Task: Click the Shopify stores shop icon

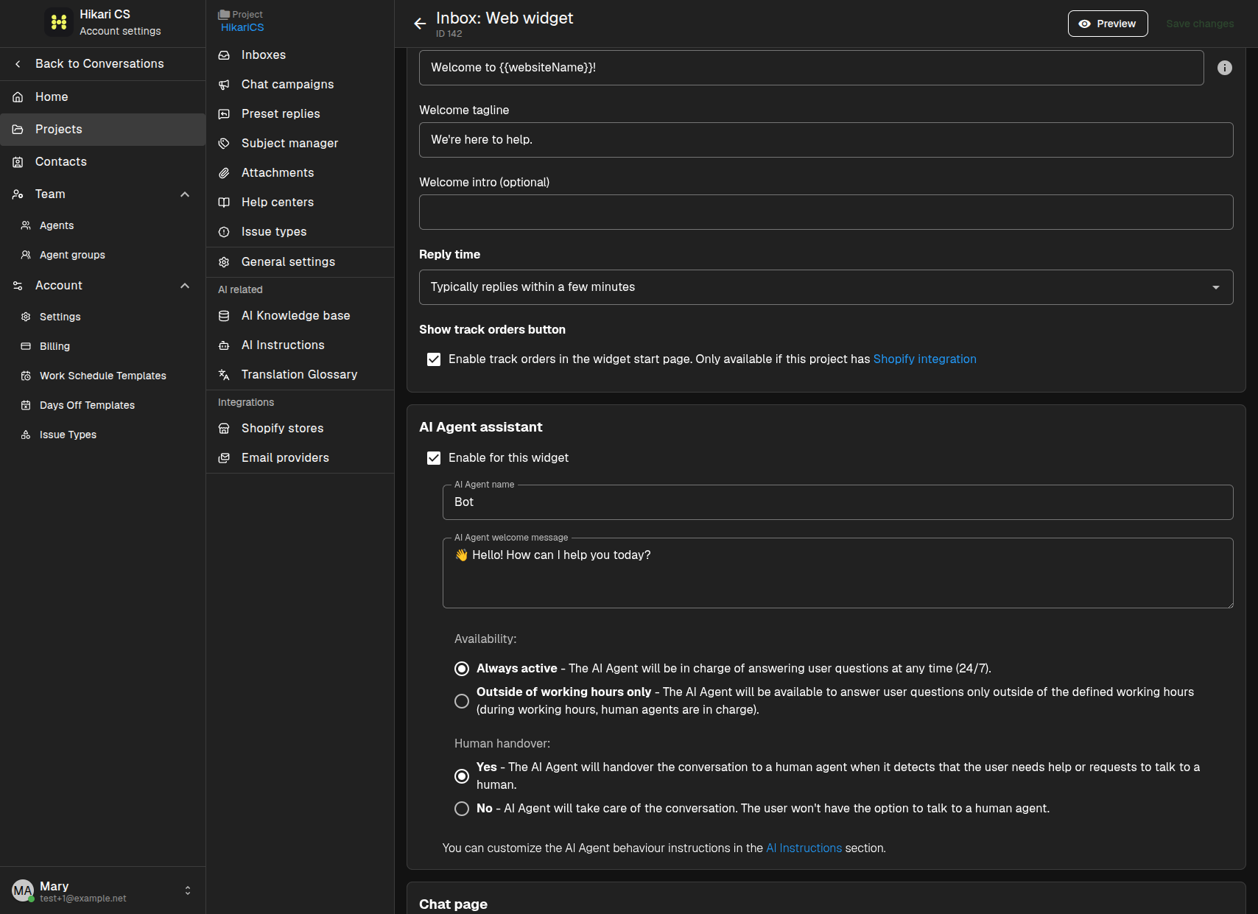Action: pyautogui.click(x=224, y=429)
